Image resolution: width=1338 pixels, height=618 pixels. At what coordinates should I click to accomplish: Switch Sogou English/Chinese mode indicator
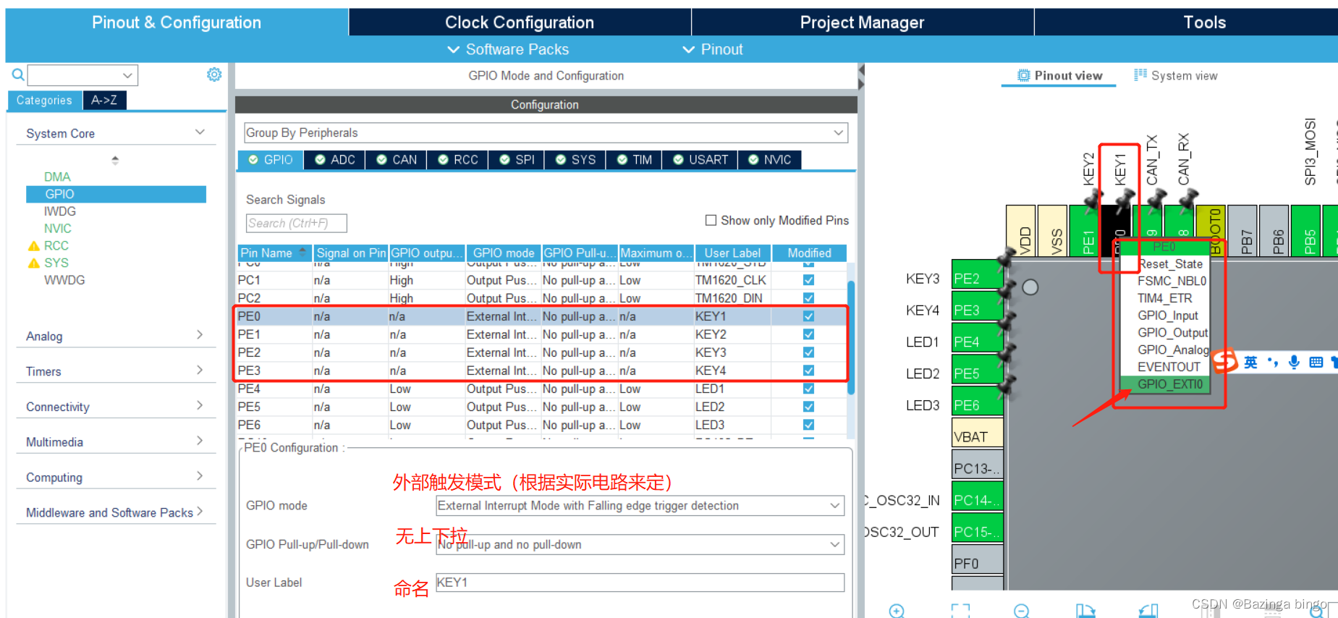1250,362
